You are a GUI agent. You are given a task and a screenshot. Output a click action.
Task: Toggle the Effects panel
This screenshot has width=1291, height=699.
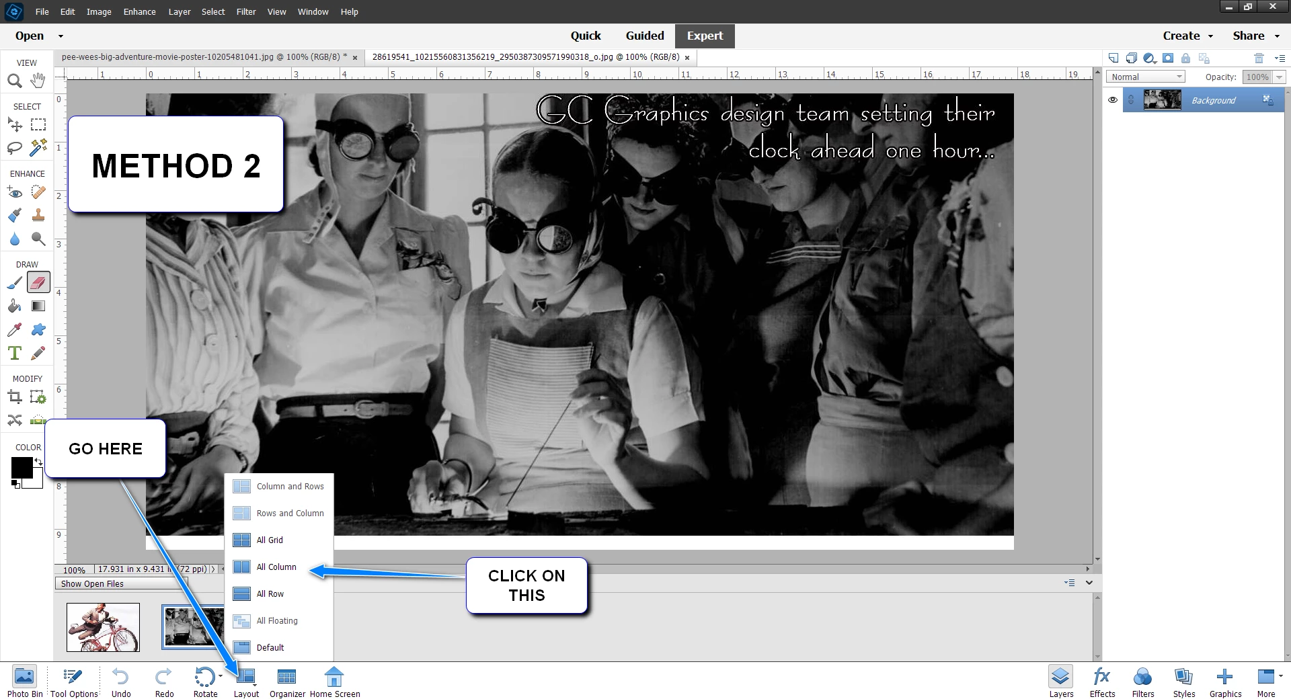click(x=1102, y=682)
